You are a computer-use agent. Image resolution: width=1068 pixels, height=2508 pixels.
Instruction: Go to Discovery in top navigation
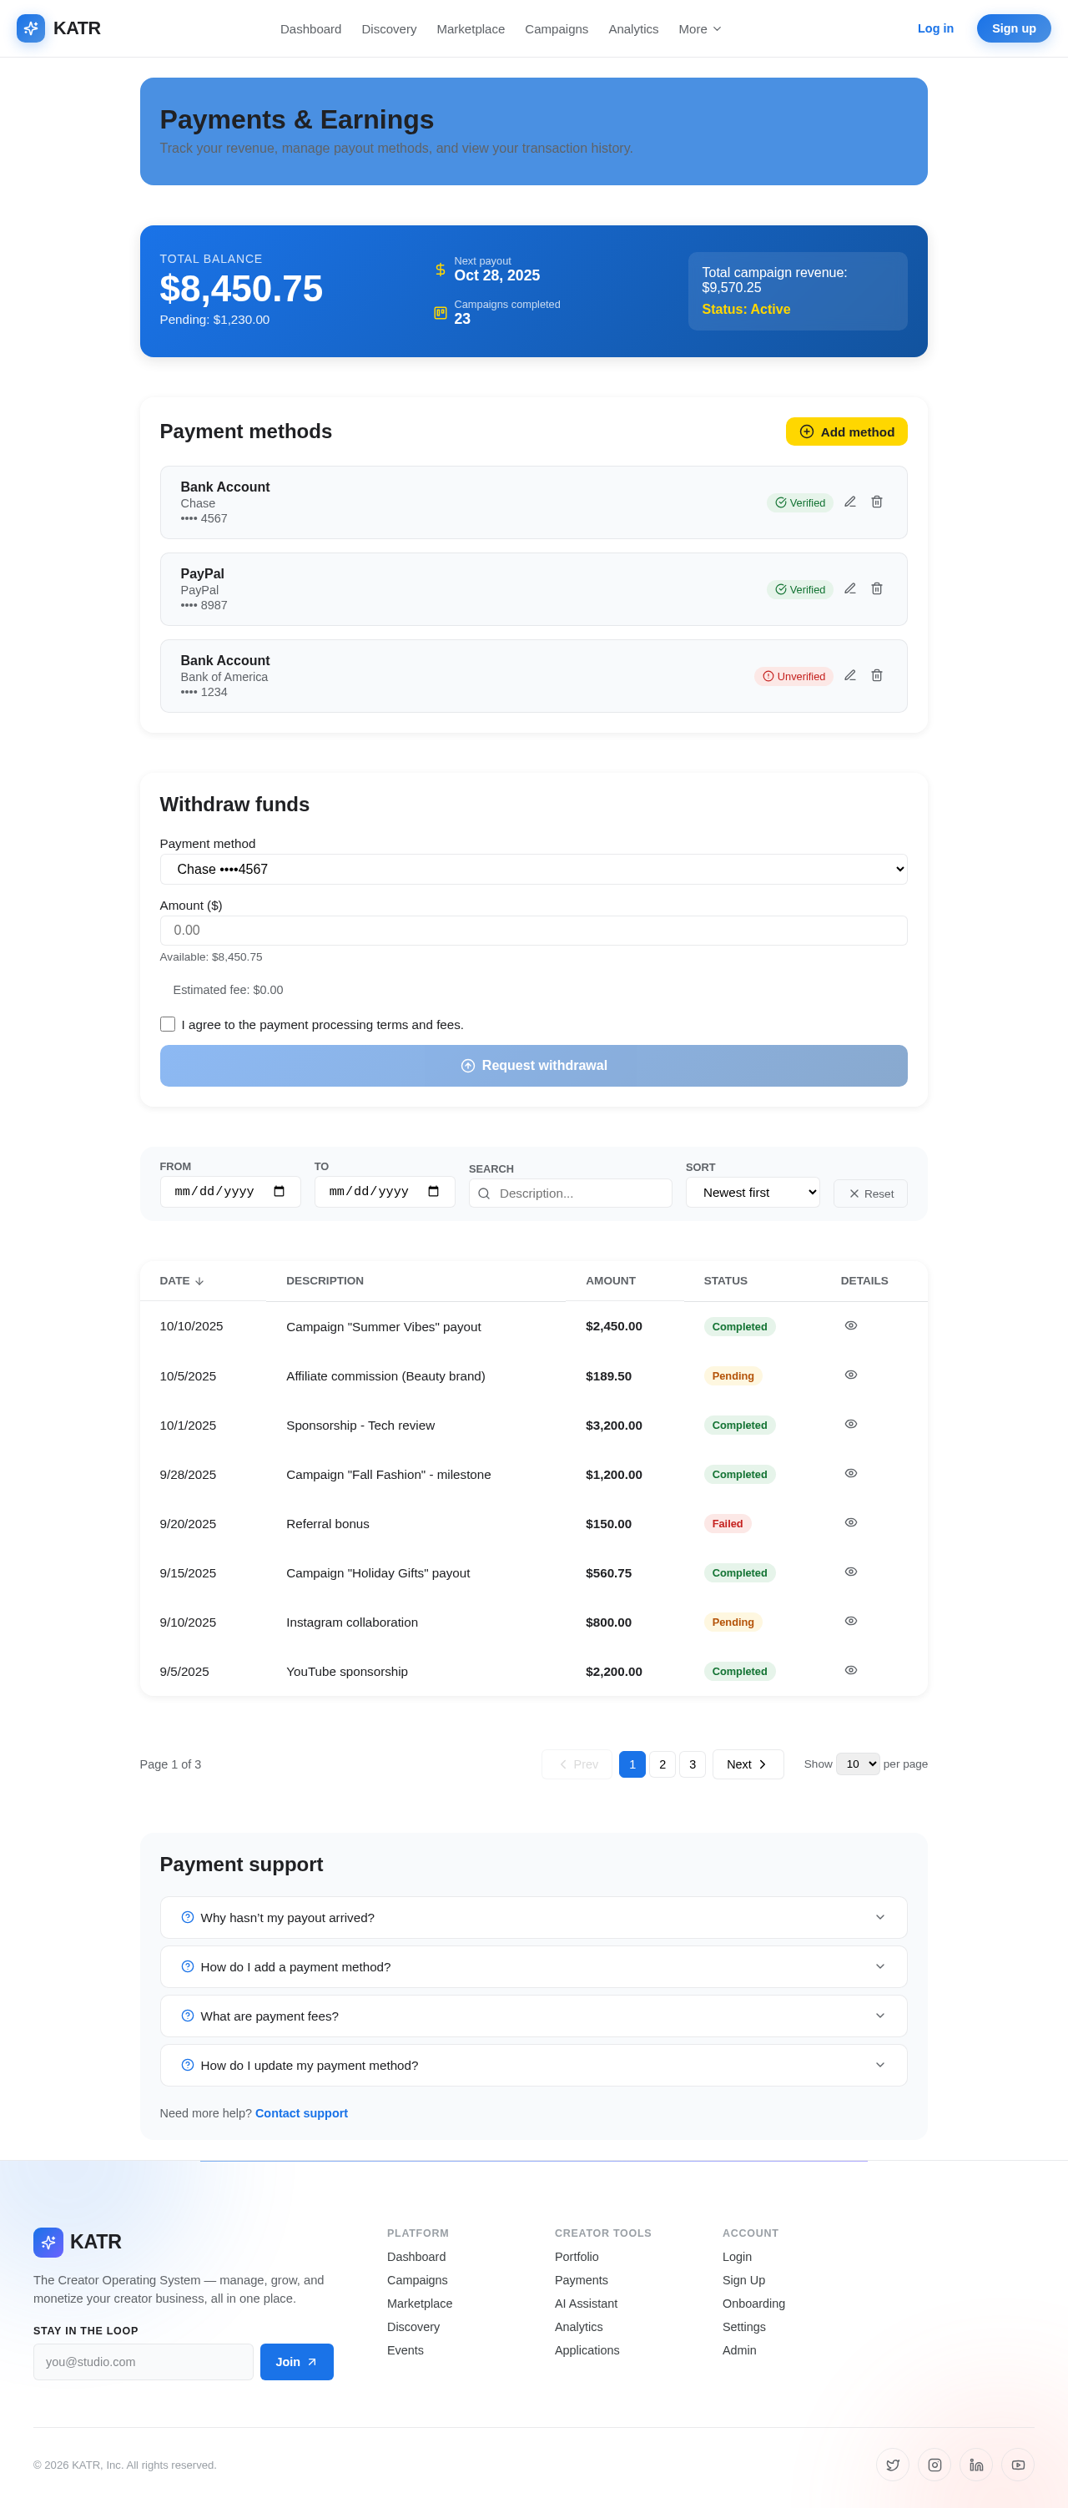coord(389,29)
